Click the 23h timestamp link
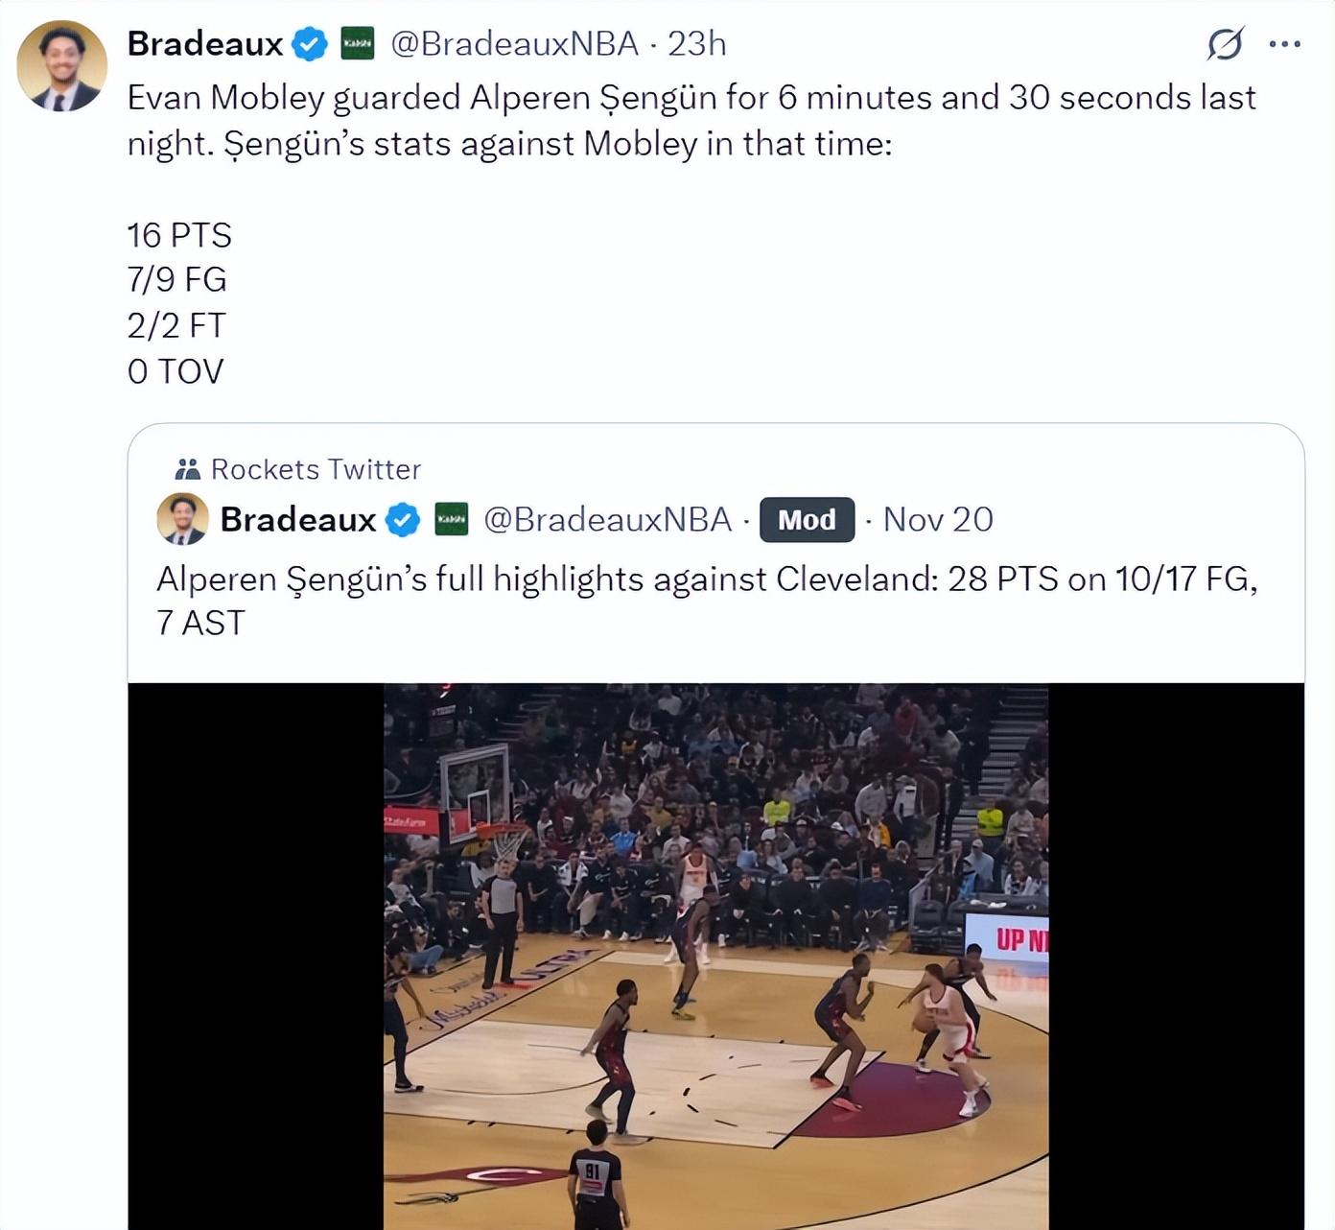This screenshot has height=1230, width=1335. (x=697, y=44)
